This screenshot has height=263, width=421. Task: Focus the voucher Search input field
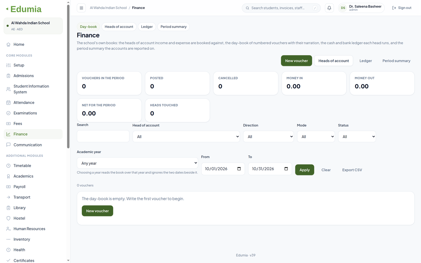(x=103, y=136)
